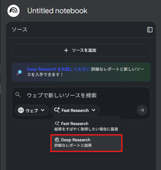Open the Fast Research mode dropdown
The image size is (161, 170).
pos(75,110)
